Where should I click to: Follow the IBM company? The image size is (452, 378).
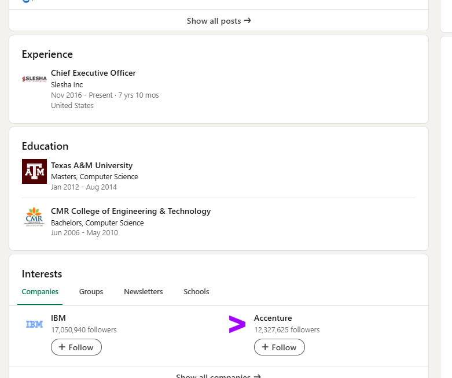(76, 347)
